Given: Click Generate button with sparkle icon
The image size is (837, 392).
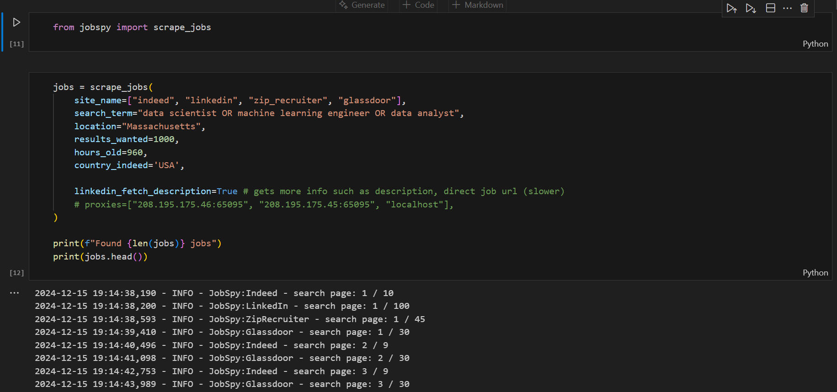Looking at the screenshot, I should [x=362, y=5].
